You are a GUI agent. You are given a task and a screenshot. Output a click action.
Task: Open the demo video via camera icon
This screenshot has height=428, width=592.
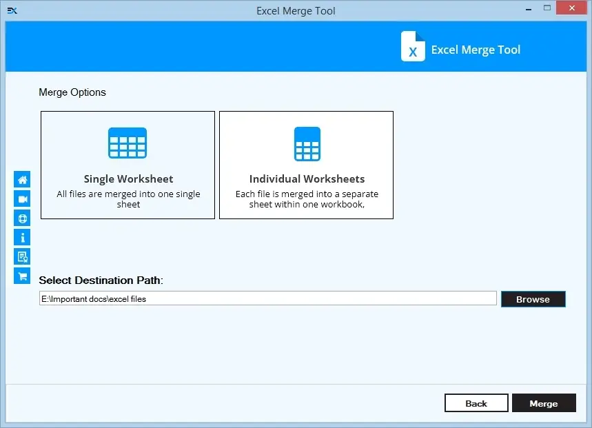pos(22,198)
